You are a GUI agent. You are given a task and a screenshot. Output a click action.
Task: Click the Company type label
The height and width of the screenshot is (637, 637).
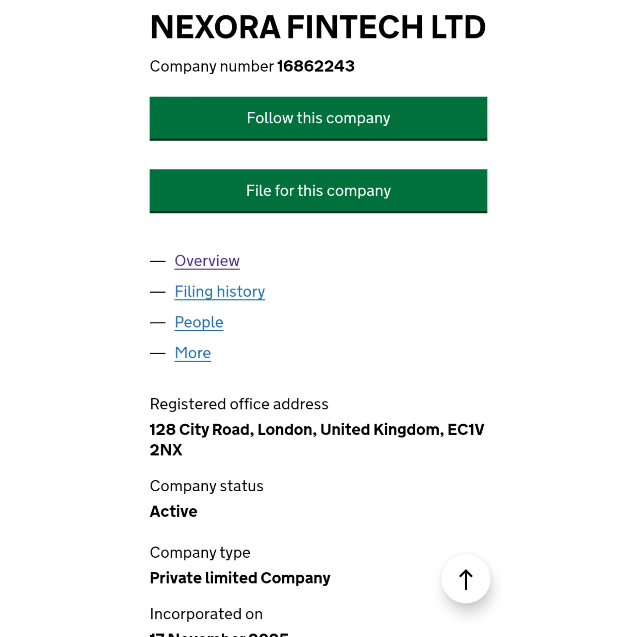point(200,553)
